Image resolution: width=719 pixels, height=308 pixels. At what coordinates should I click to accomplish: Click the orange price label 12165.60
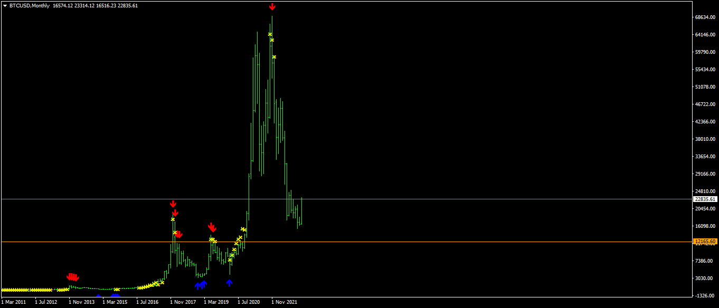tap(705, 242)
